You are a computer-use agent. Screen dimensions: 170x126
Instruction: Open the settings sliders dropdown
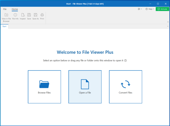(140, 9)
